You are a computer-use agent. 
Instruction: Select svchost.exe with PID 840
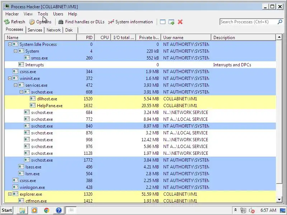tap(140, 126)
